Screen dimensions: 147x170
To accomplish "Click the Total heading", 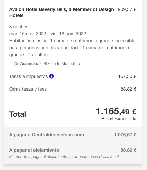I will pyautogui.click(x=18, y=114).
